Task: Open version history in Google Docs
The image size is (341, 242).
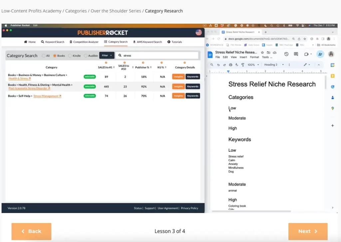Action: [286, 54]
